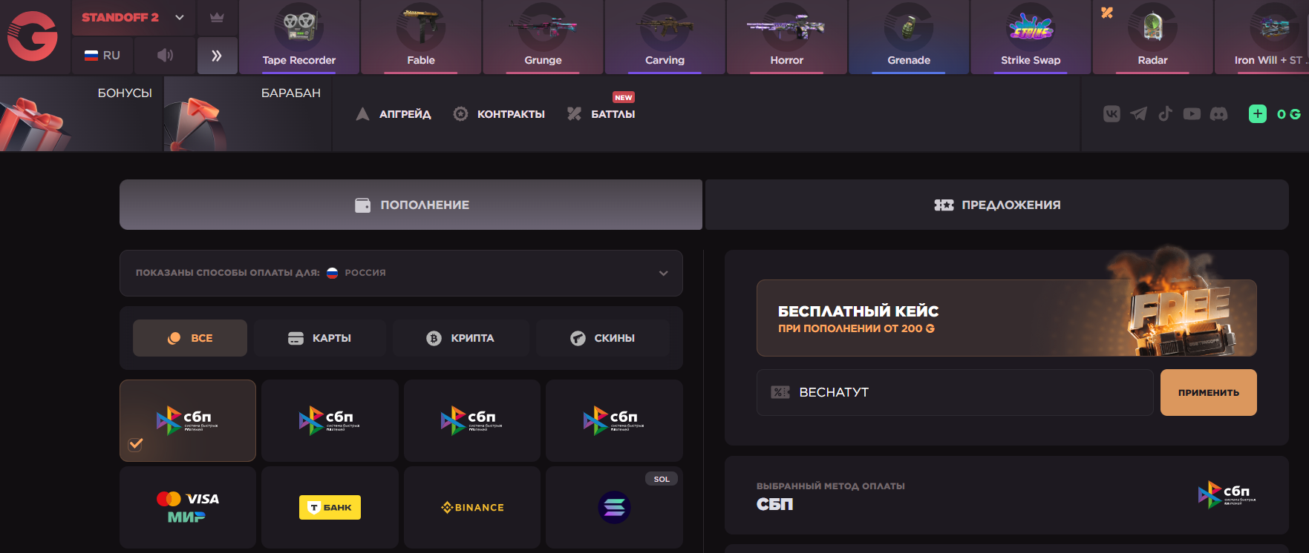Image resolution: width=1309 pixels, height=553 pixels.
Task: Select Visa/Mastercard/МИР payment tile
Action: point(188,507)
